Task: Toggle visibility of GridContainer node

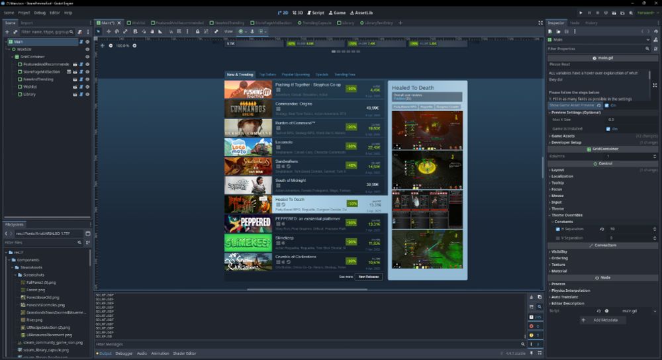Action: point(87,56)
